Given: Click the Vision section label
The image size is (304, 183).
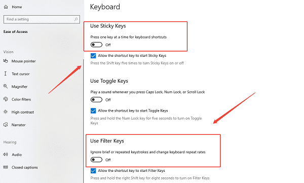Looking at the screenshot, I should point(8,52).
